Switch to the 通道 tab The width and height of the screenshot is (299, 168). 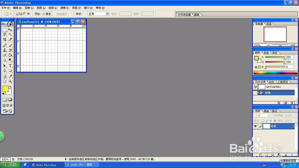coord(266,111)
